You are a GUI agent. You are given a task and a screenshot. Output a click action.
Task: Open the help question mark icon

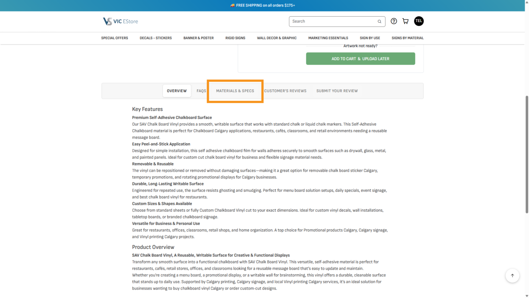(x=394, y=21)
